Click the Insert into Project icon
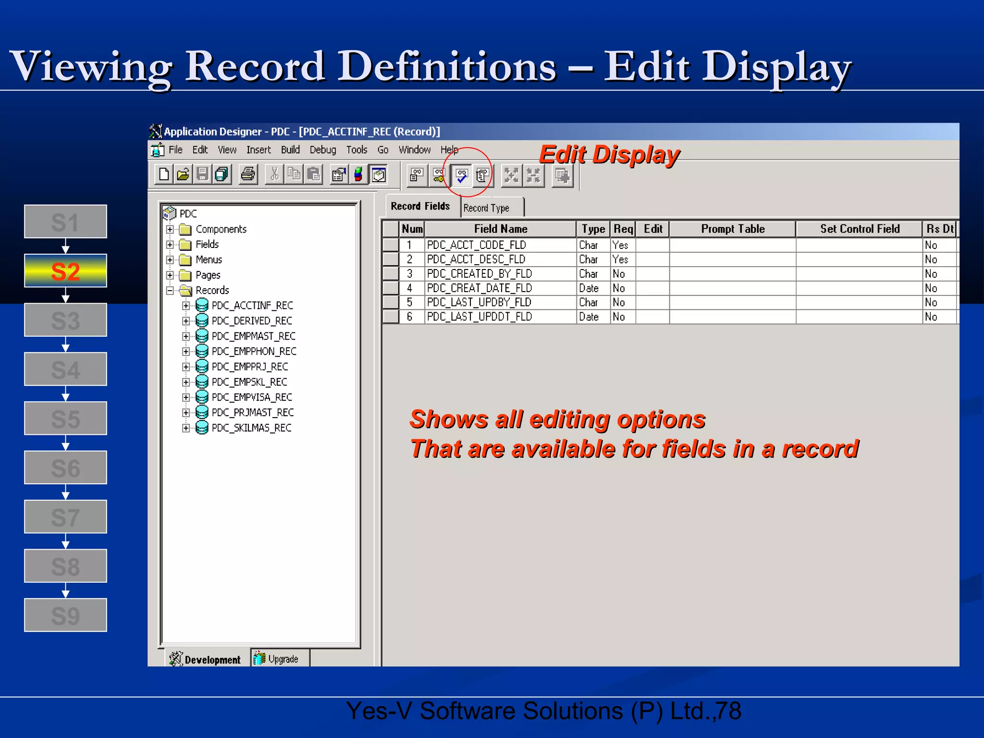Image resolution: width=984 pixels, height=738 pixels. point(563,175)
